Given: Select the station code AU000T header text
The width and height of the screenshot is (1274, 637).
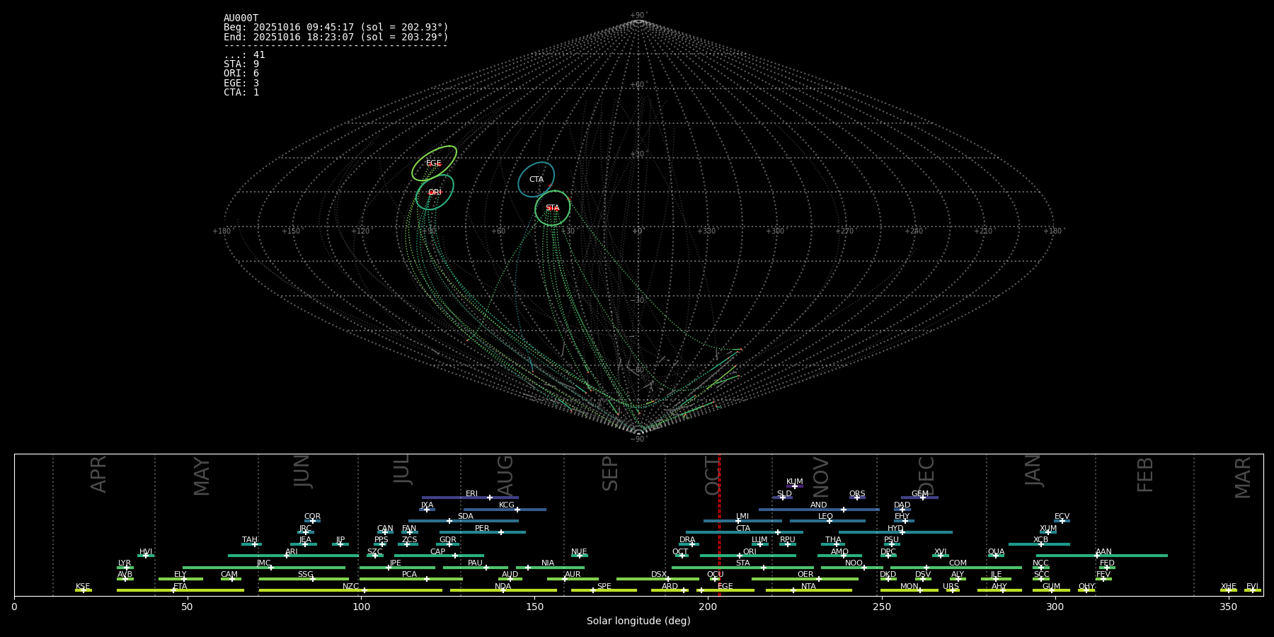Looking at the screenshot, I should [x=241, y=18].
